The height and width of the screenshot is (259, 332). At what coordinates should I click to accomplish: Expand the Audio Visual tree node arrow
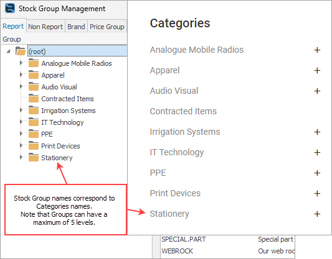(21, 86)
